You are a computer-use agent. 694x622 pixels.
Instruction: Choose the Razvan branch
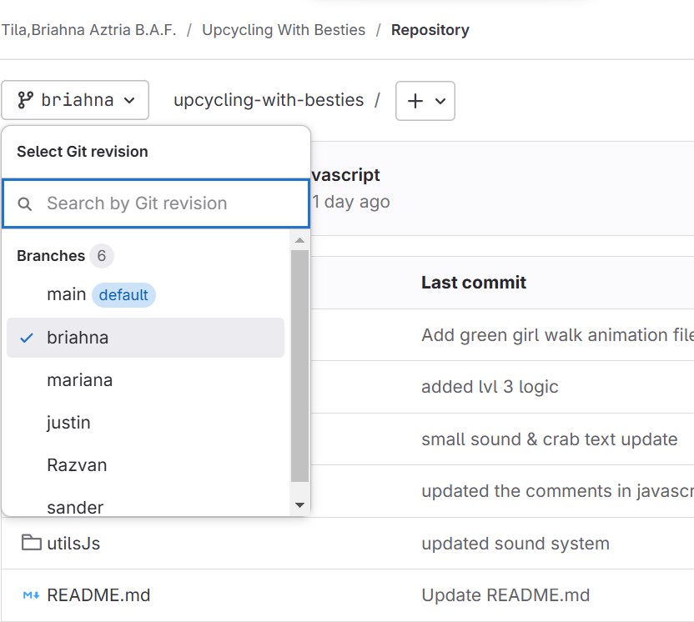(x=77, y=465)
